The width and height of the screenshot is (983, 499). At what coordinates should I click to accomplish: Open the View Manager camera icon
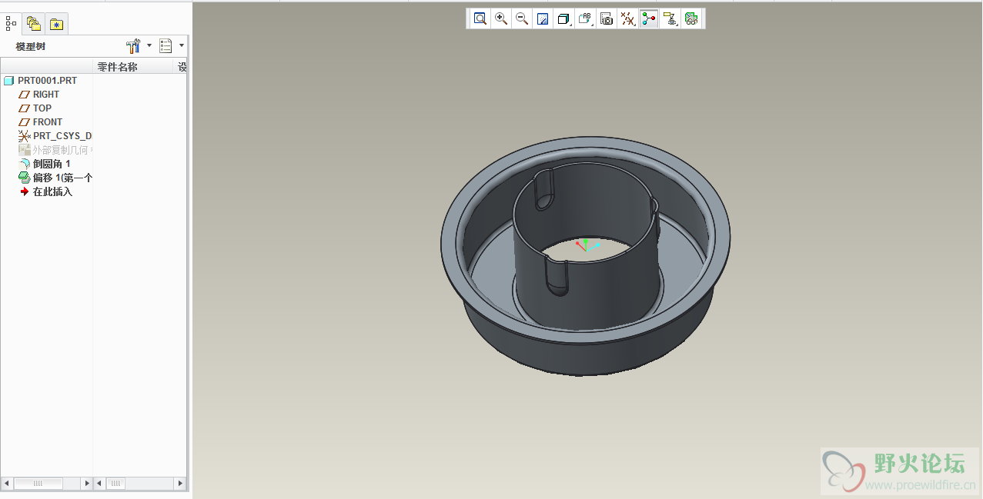tap(607, 18)
